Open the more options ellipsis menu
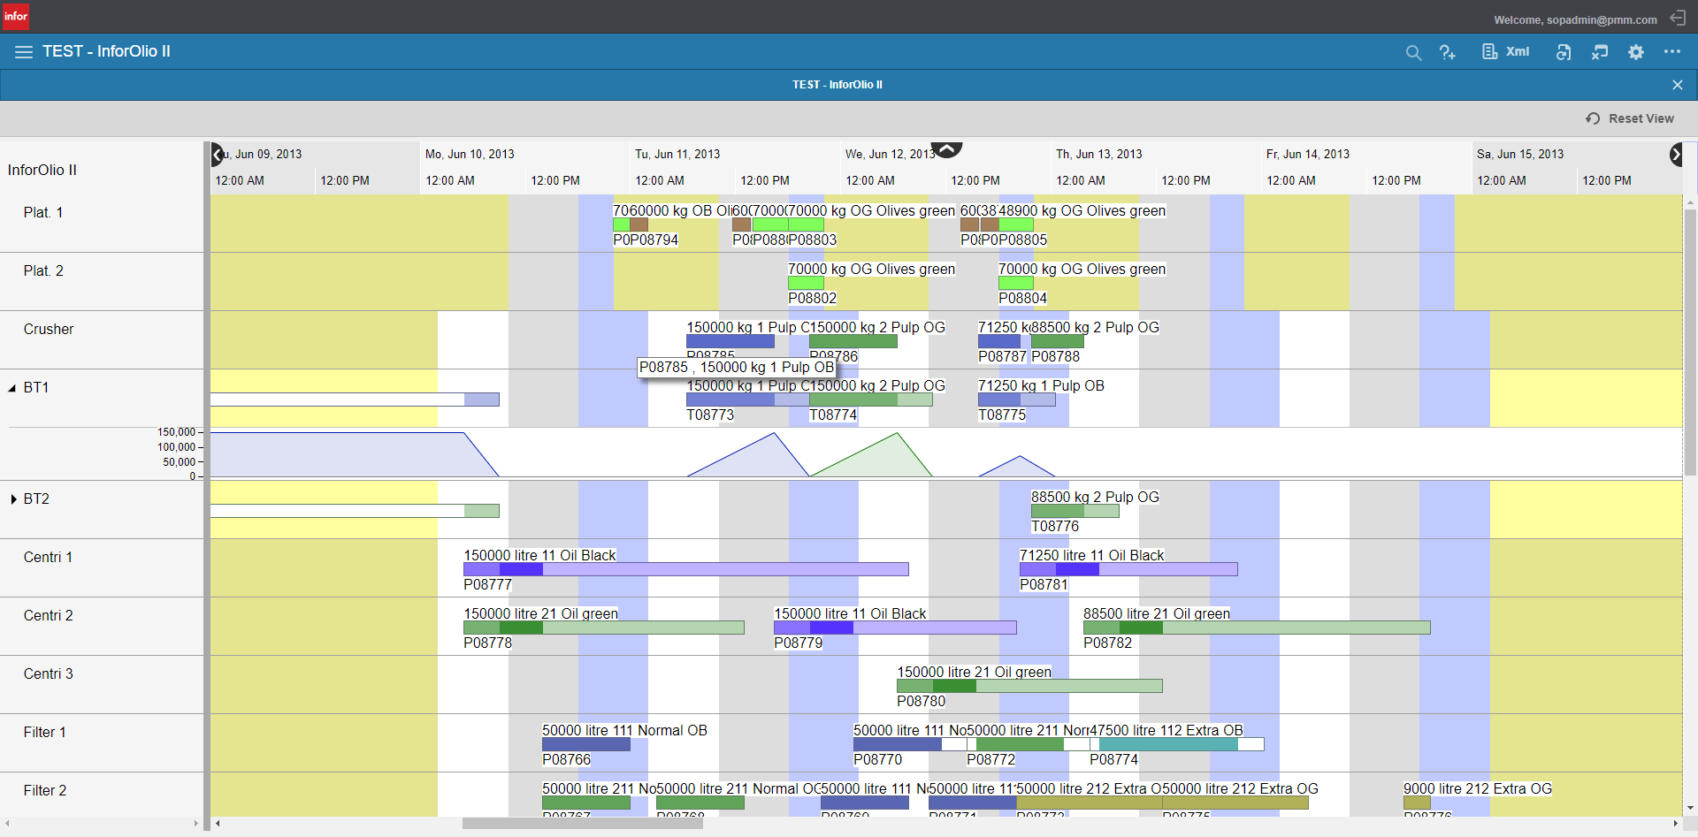 point(1673,52)
